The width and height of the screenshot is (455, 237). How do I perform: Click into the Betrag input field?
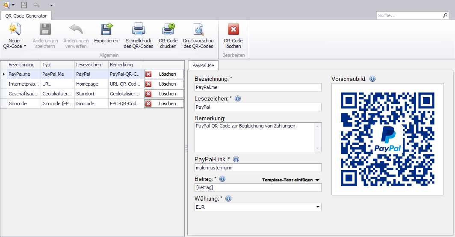click(258, 188)
